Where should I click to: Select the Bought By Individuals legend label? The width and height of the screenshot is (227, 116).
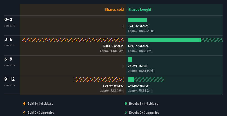[143, 104]
